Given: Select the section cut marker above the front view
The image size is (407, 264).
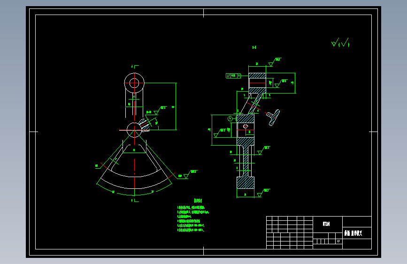Looking at the screenshot, I should tap(135, 67).
